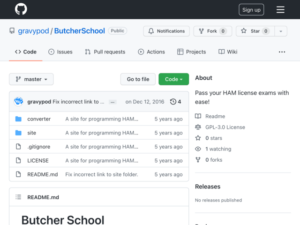Switch to the Issues tab
The image size is (300, 225).
[x=60, y=52]
